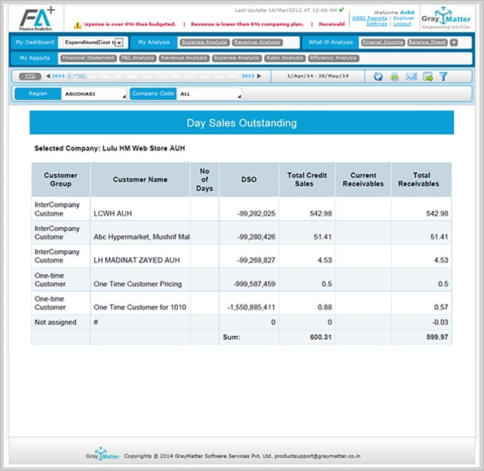484x471 pixels.
Task: Open Revenue Analysis in My Reports
Action: [184, 58]
